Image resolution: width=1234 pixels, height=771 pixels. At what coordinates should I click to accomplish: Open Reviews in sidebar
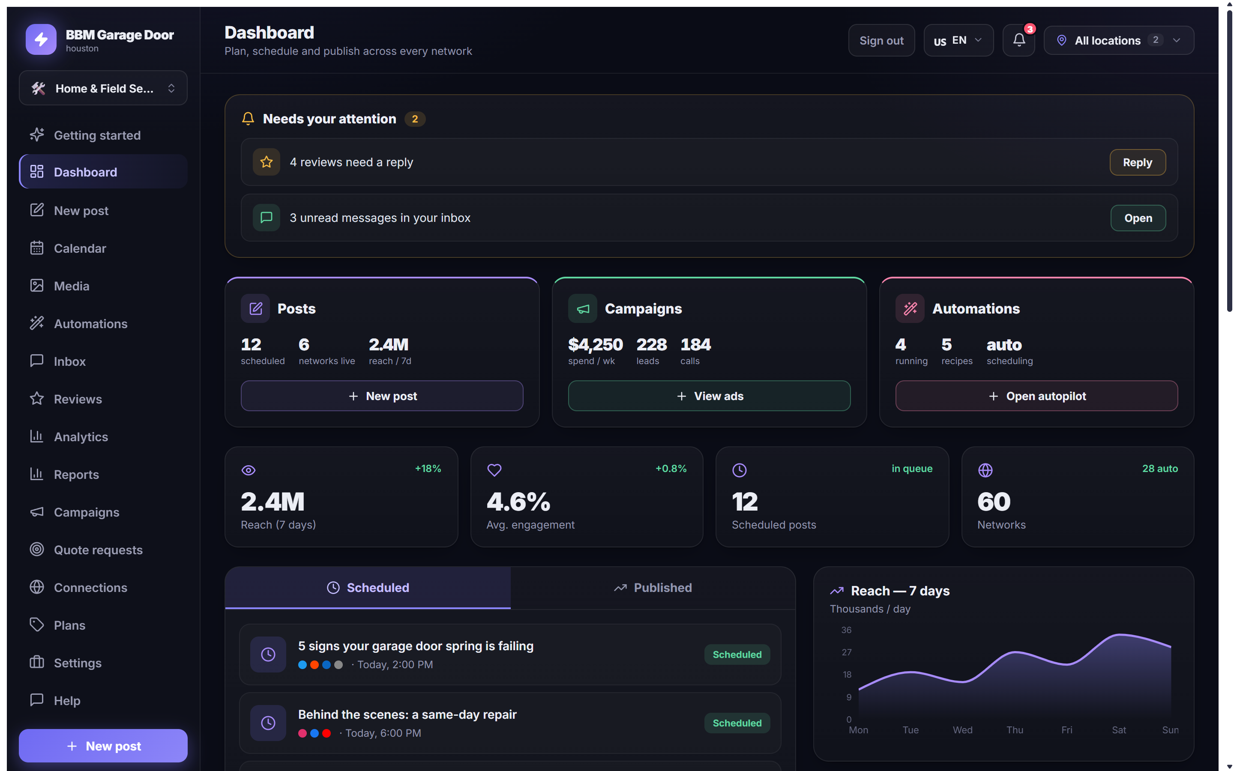click(103, 399)
